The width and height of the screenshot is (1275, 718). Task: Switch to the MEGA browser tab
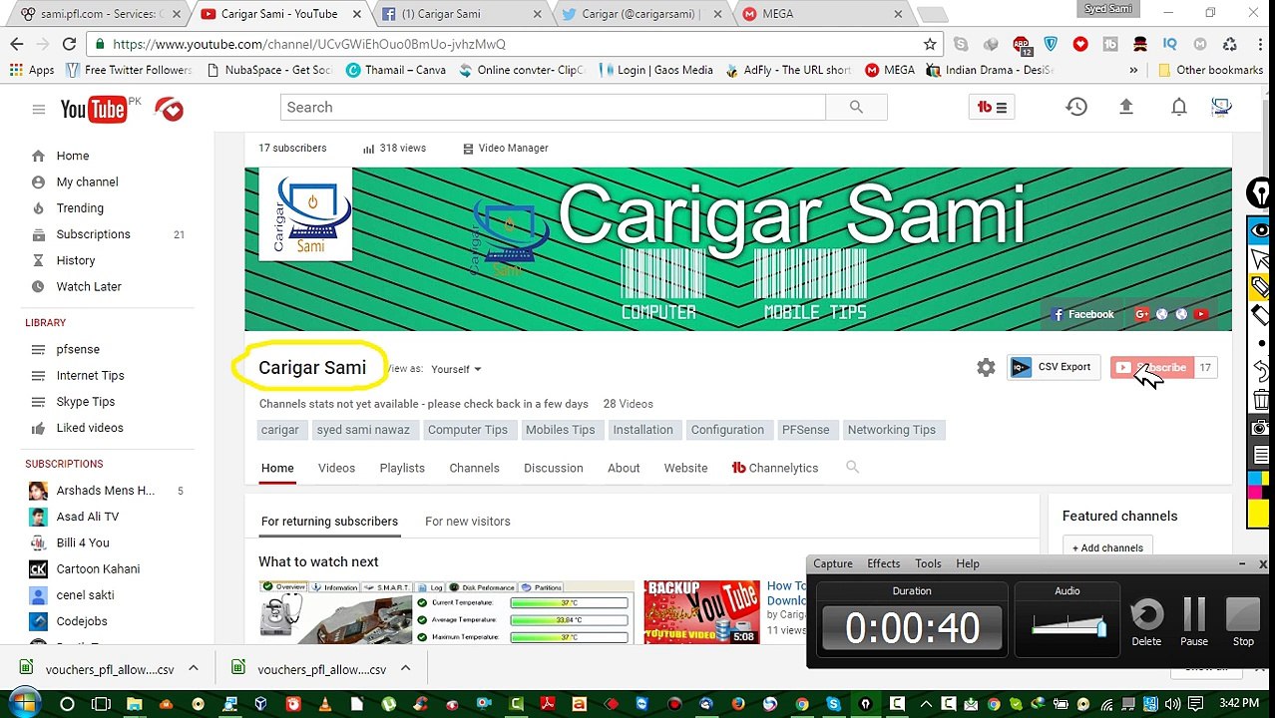[823, 14]
